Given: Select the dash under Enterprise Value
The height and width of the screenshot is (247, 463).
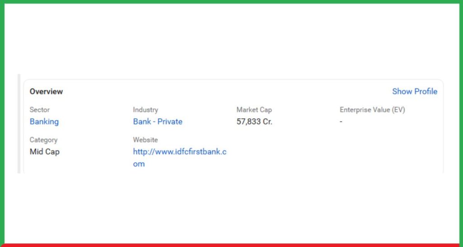Looking at the screenshot, I should pos(341,122).
